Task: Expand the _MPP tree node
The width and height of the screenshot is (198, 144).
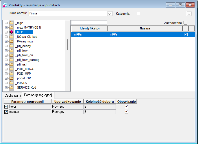Action: [x=6, y=32]
